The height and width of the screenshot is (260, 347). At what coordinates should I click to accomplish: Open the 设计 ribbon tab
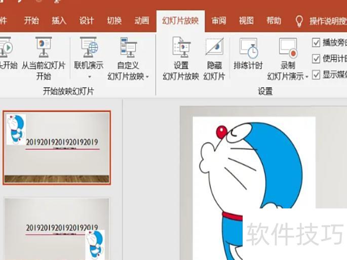87,21
